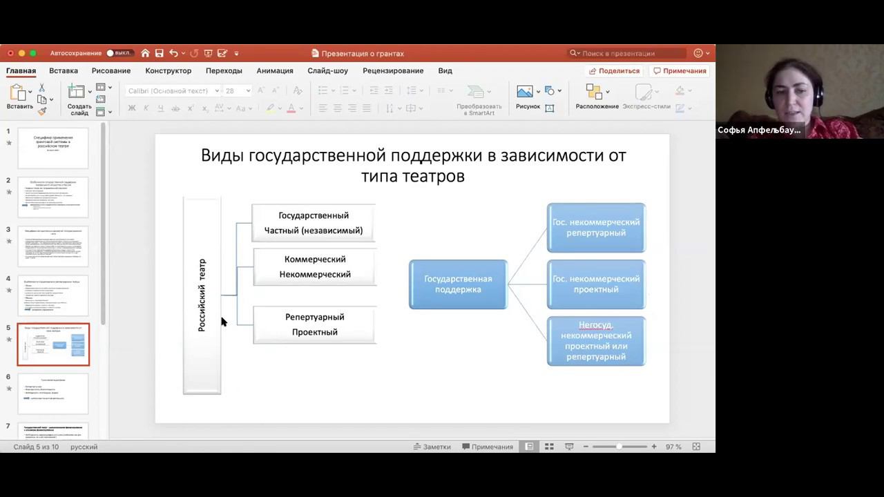
Task: Open the Переходы tab
Action: 224,70
